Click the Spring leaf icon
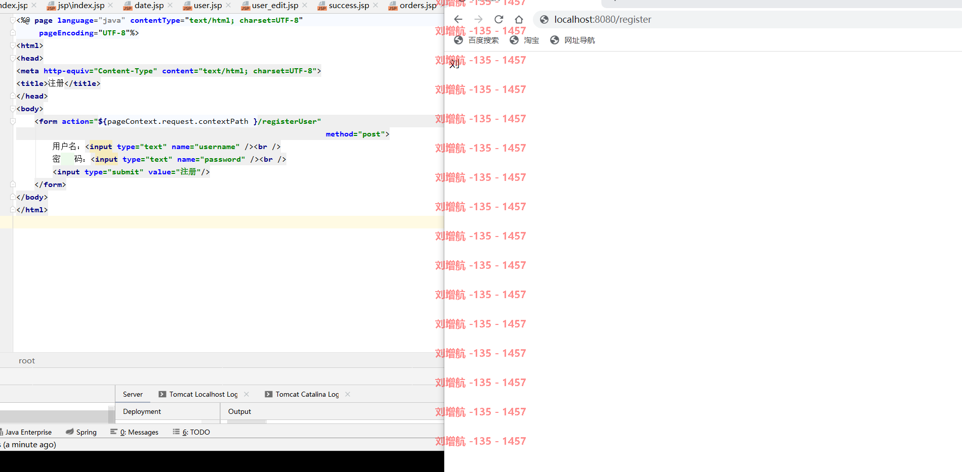Screen dimensions: 962x472 pos(70,432)
